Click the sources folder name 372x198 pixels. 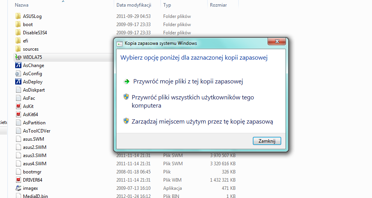tap(31, 49)
